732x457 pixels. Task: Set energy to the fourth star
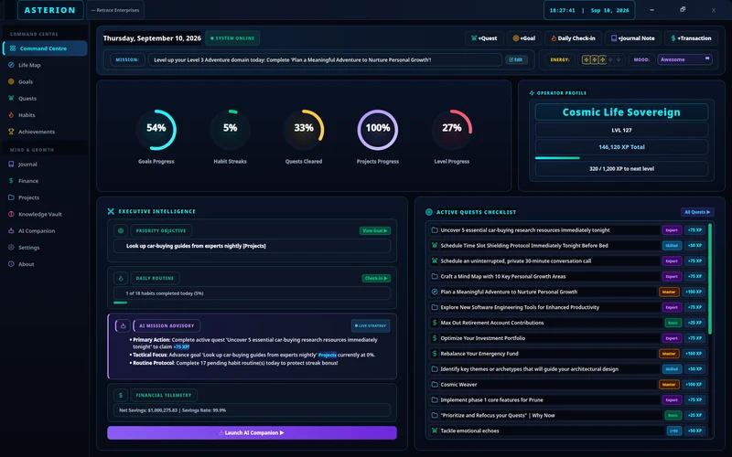pos(610,59)
